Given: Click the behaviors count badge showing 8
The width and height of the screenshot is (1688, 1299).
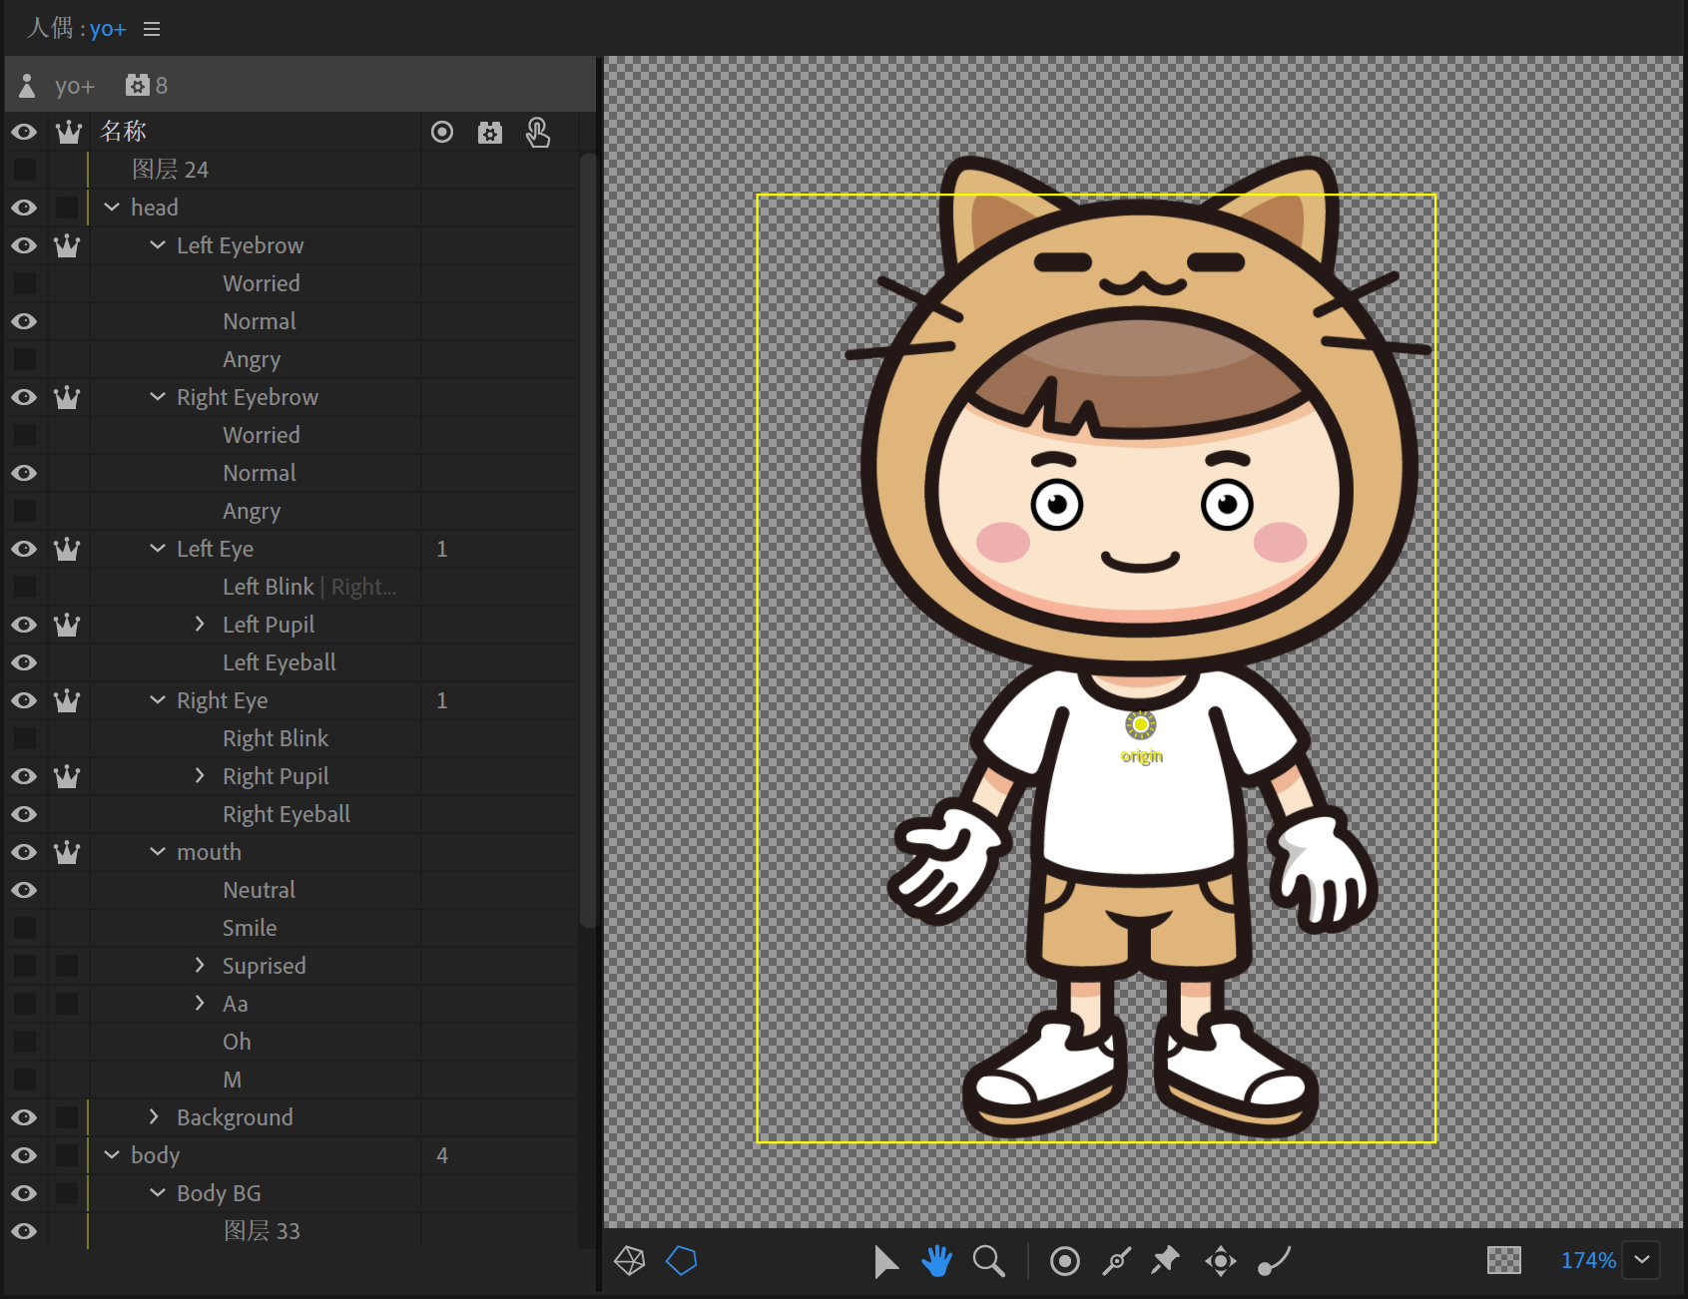Looking at the screenshot, I should tap(145, 85).
